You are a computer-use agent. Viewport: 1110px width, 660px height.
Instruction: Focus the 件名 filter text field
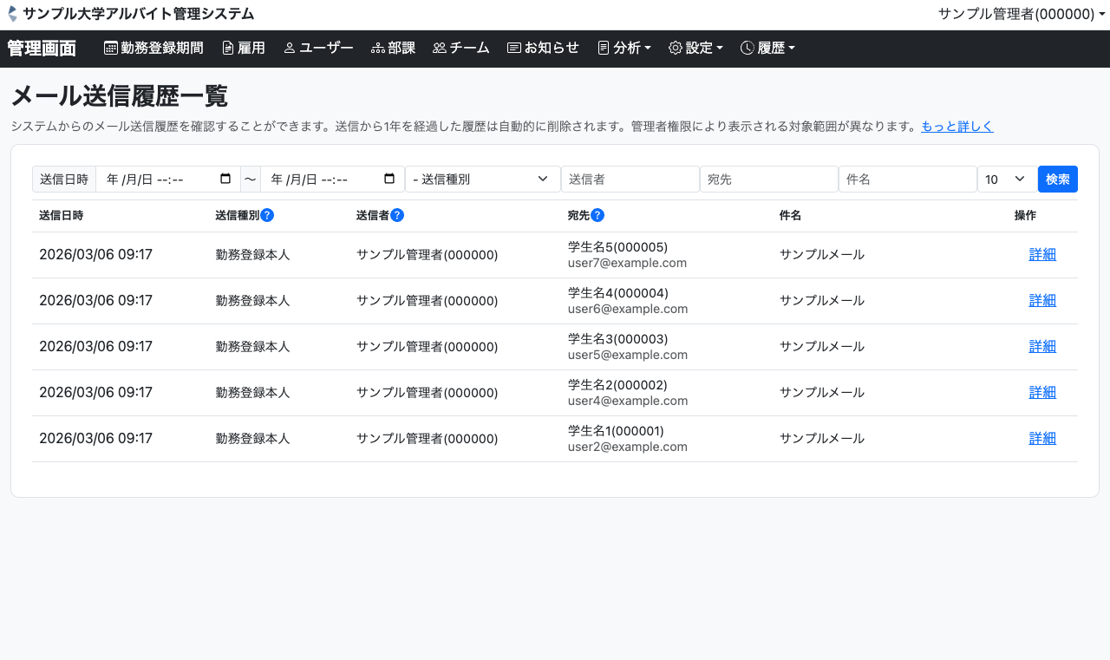tap(907, 179)
